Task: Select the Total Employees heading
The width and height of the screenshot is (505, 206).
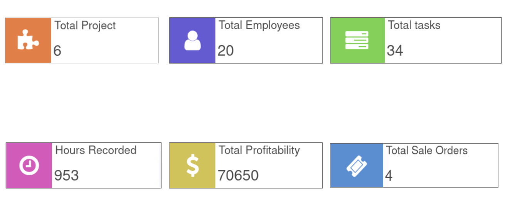Action: pos(259,25)
